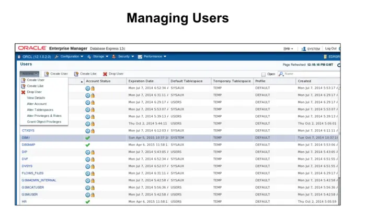366x221 pixels.
Task: Click the wrench icon beside Configuration
Action: pos(56,56)
